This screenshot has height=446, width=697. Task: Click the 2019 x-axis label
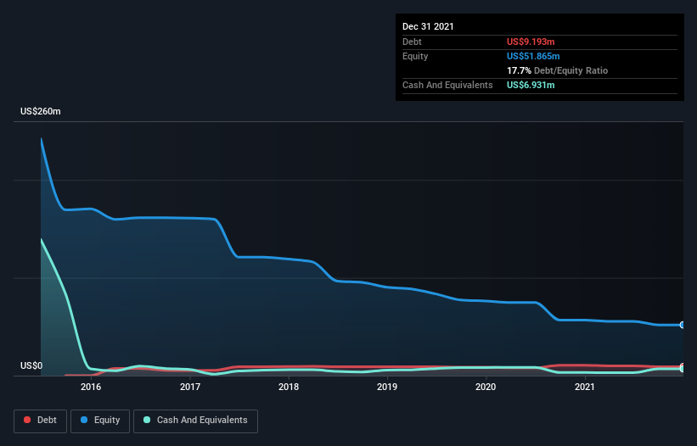click(387, 387)
